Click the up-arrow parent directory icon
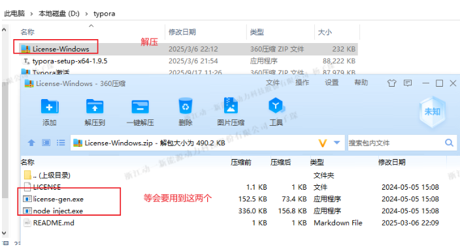460x249 pixels. pos(31,143)
